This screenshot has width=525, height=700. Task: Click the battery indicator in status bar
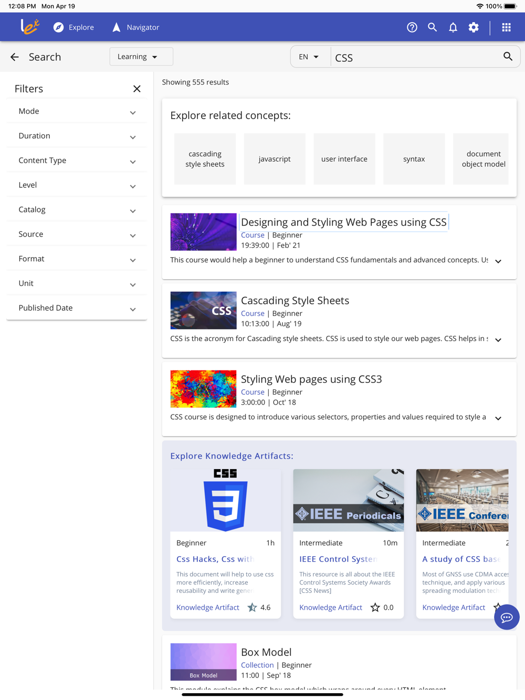[x=510, y=6]
